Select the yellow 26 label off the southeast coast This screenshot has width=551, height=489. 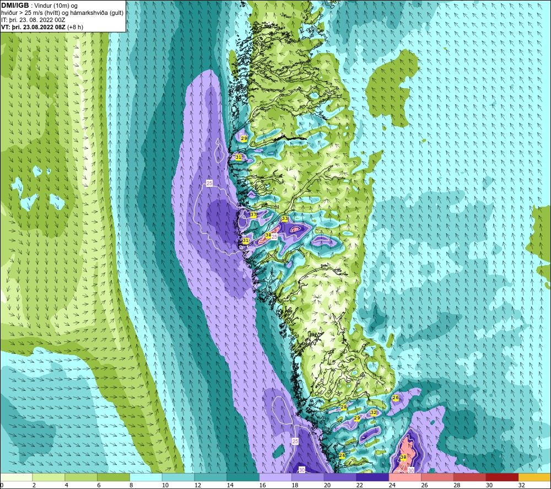pos(396,397)
